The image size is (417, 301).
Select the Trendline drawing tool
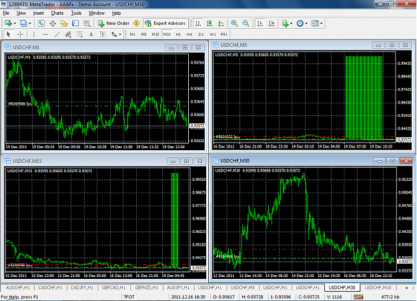[x=57, y=34]
